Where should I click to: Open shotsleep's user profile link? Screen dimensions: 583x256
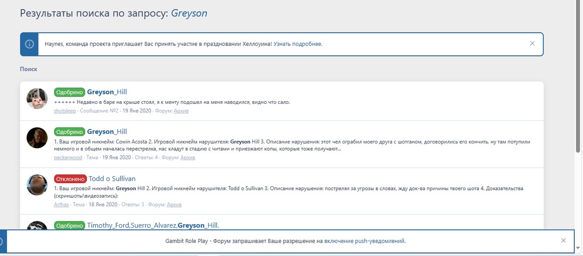65,111
